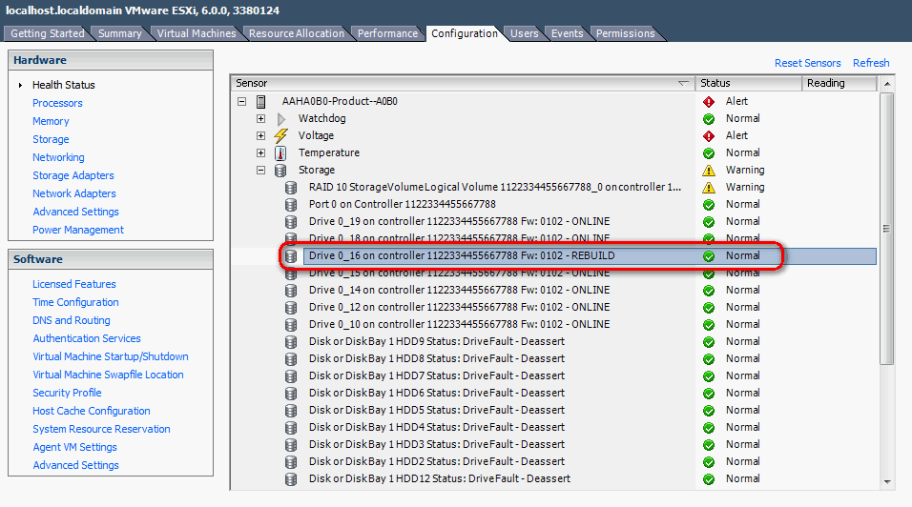The image size is (912, 507).
Task: Click the Storage group disk icon
Action: click(x=280, y=171)
